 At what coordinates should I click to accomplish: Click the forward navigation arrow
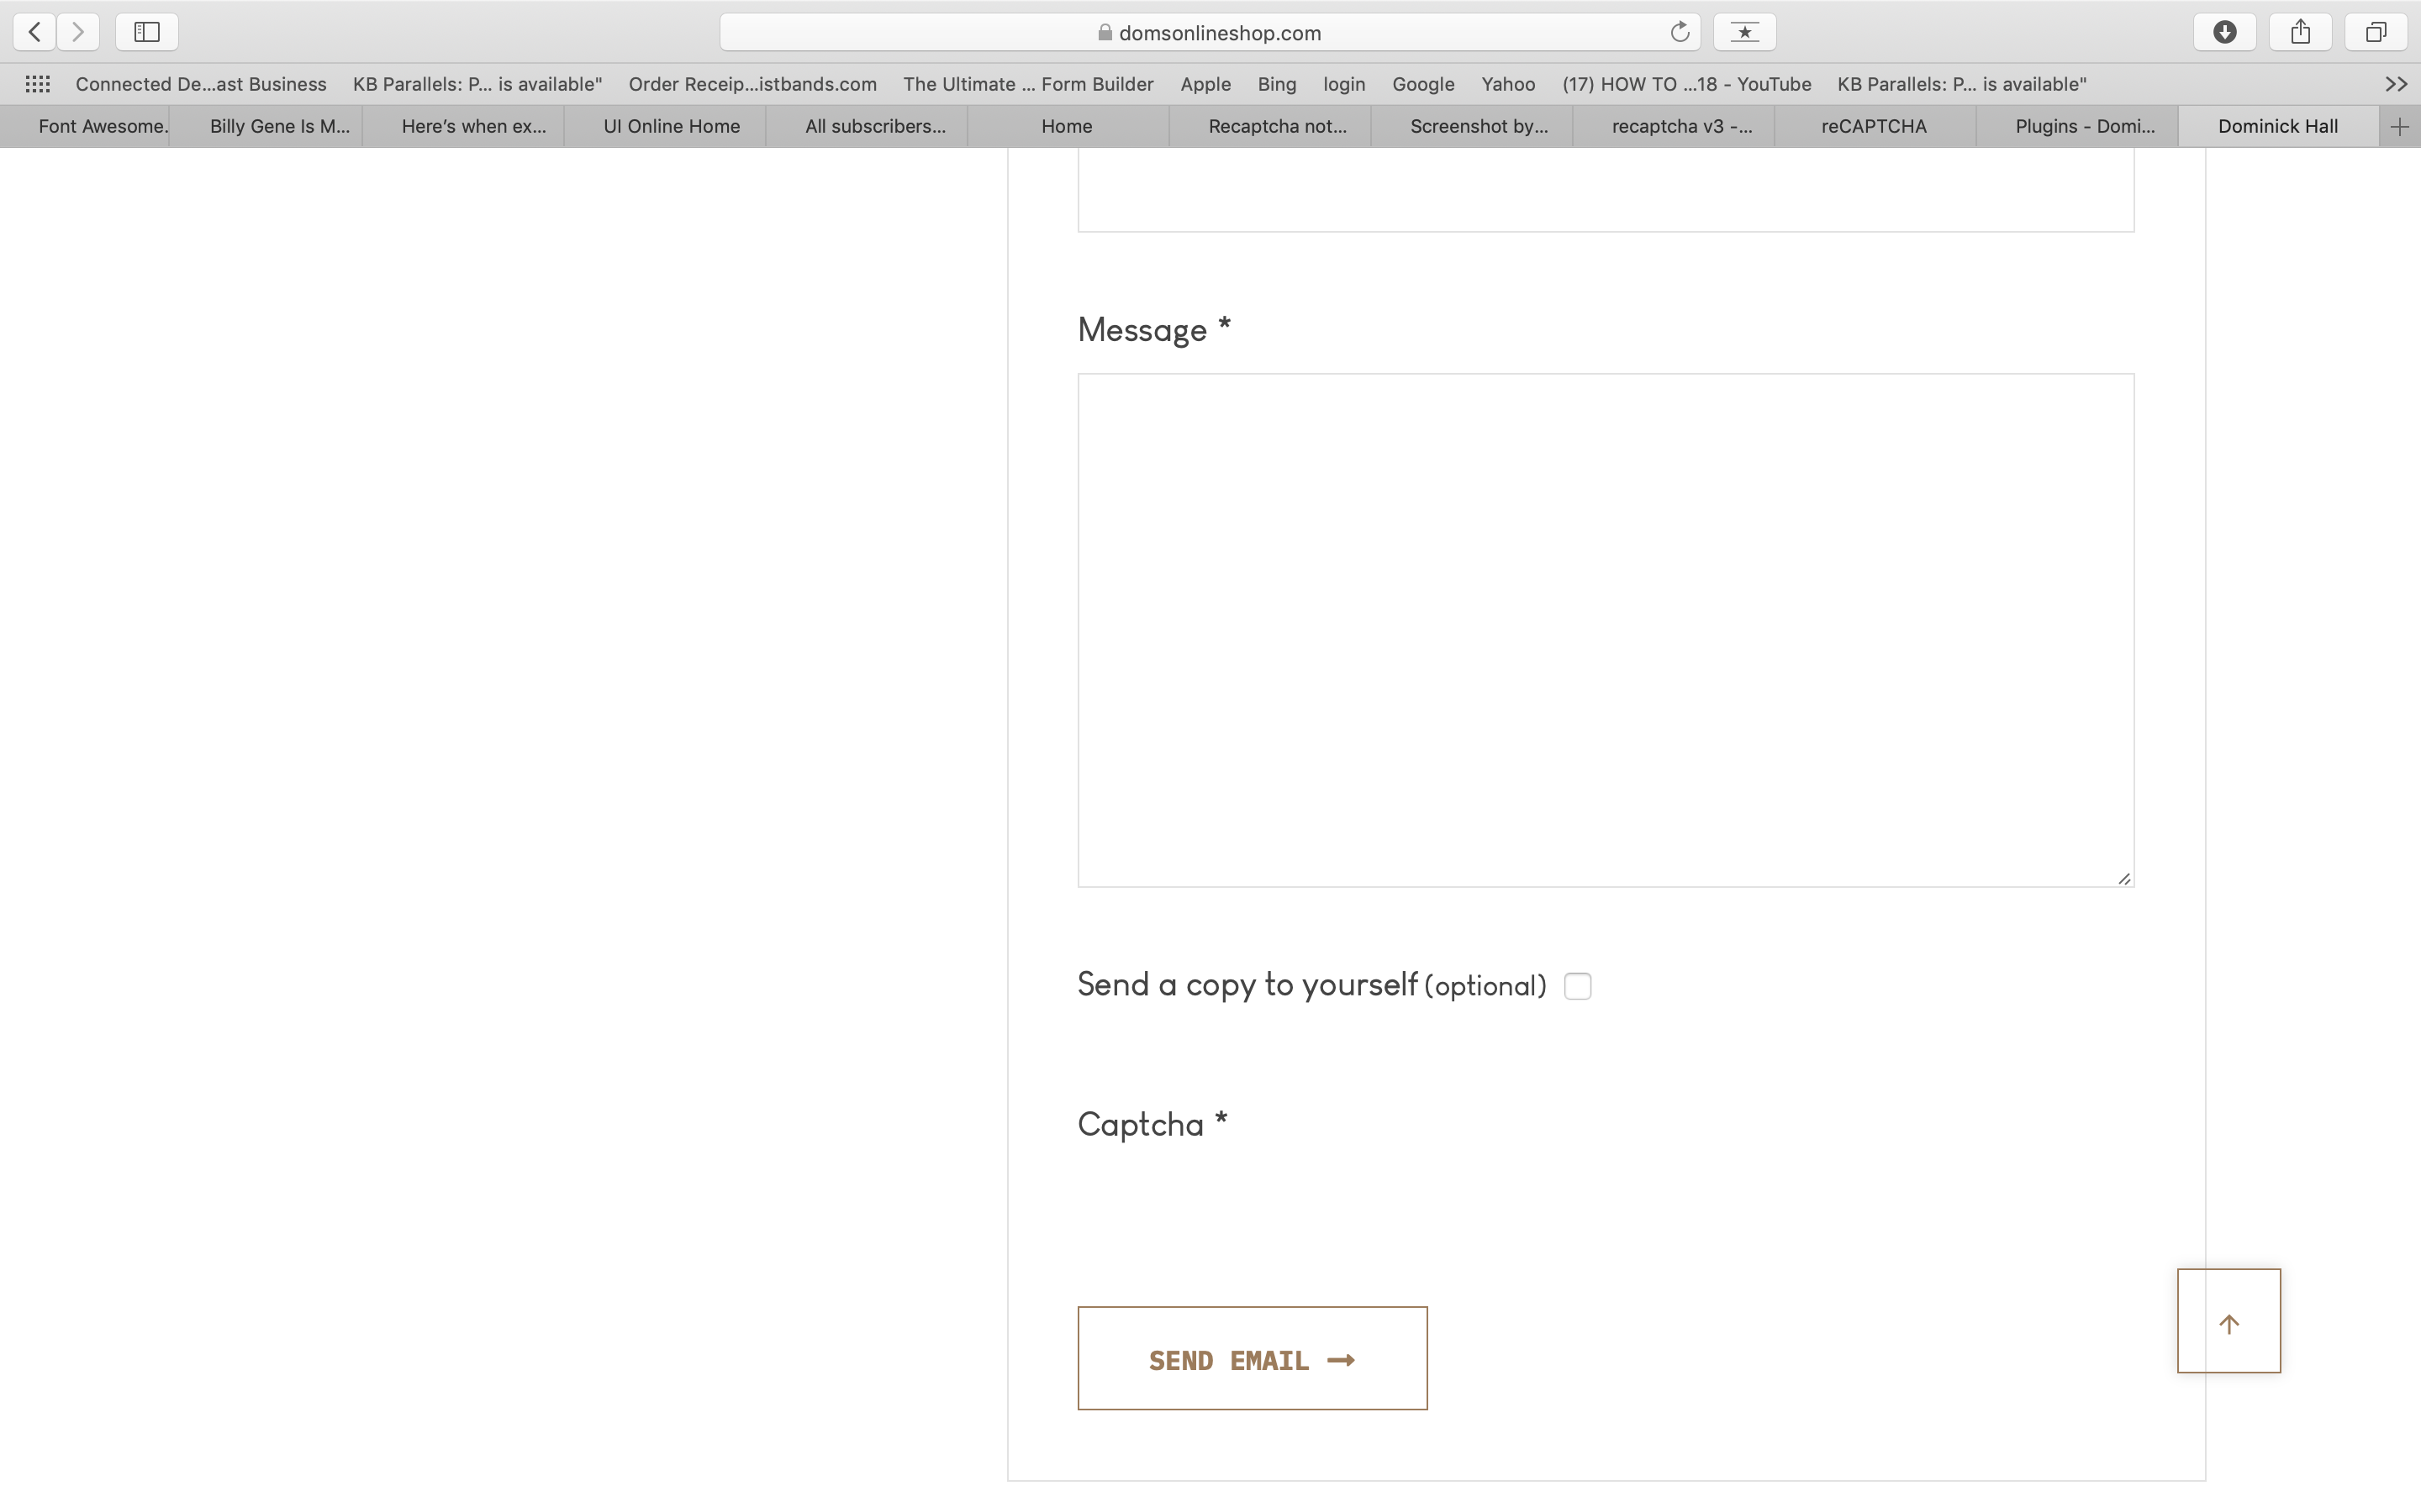(x=78, y=32)
